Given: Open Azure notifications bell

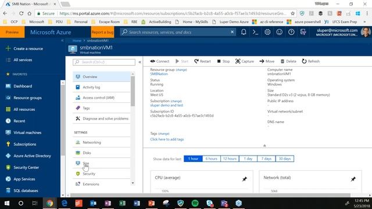Looking at the screenshot, I should point(244,32).
